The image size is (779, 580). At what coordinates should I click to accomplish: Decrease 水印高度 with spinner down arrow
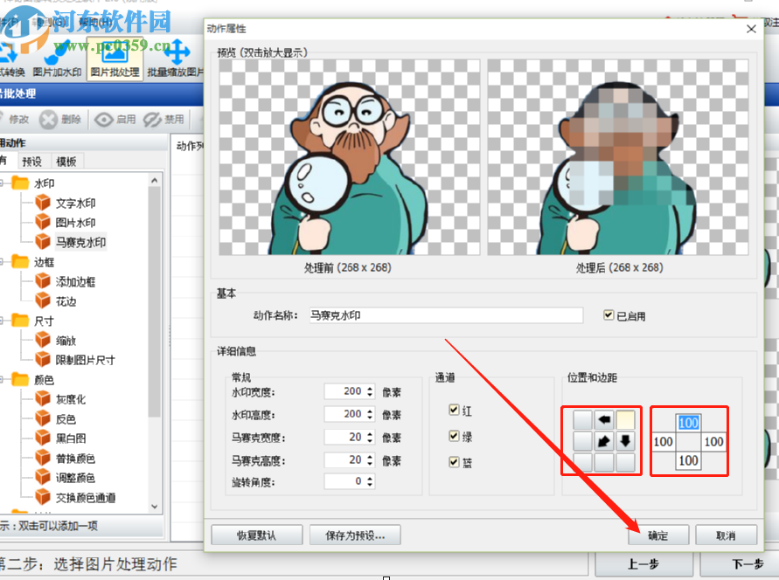click(370, 418)
